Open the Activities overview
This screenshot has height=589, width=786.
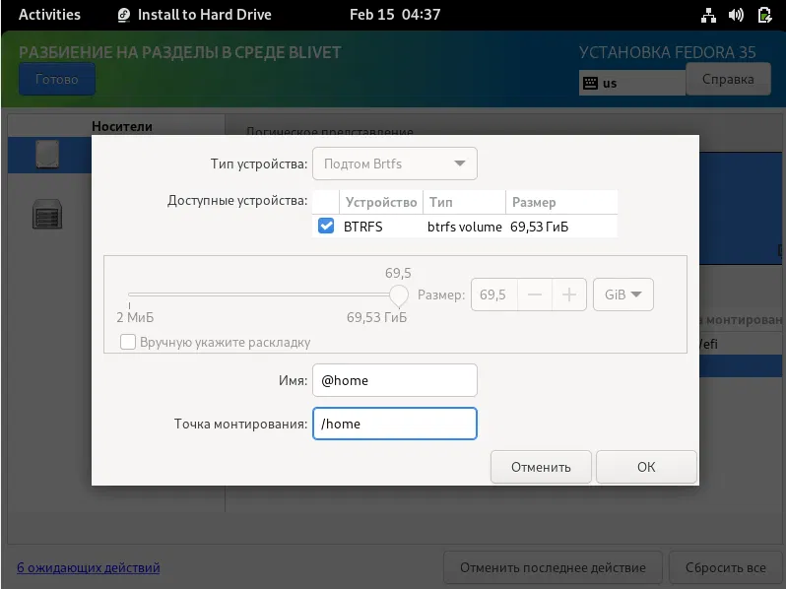click(x=49, y=15)
